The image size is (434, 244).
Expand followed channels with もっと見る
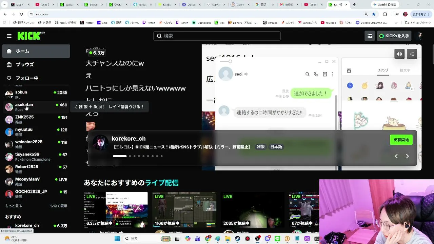click(x=14, y=206)
